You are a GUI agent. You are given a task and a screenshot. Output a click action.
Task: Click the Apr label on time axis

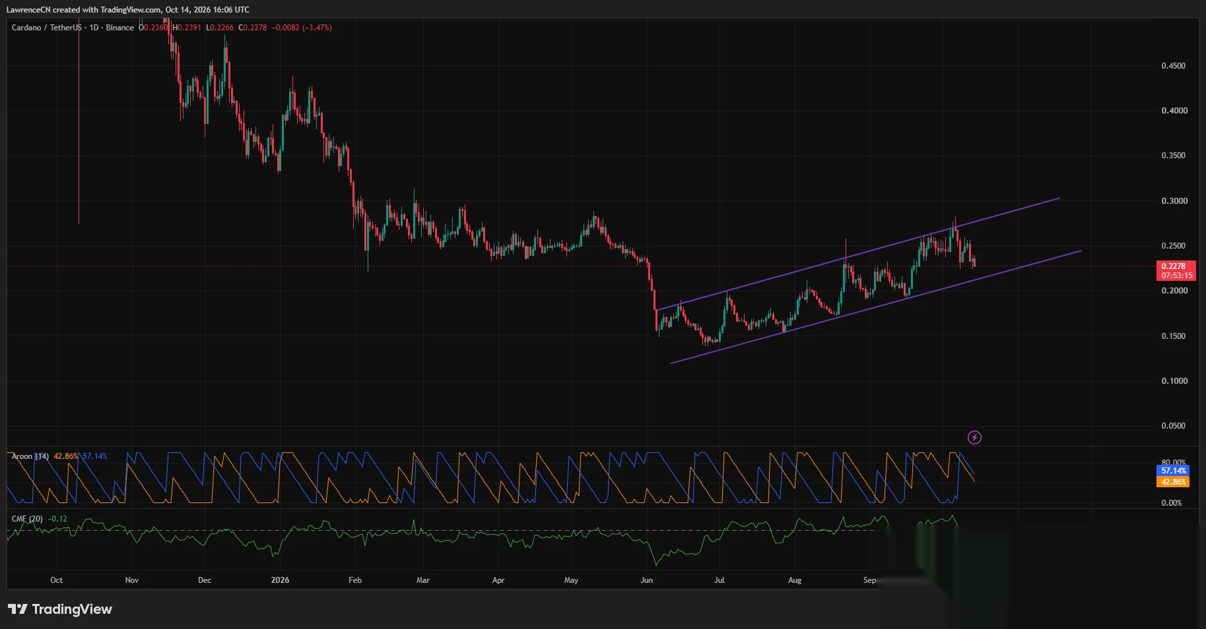[498, 580]
